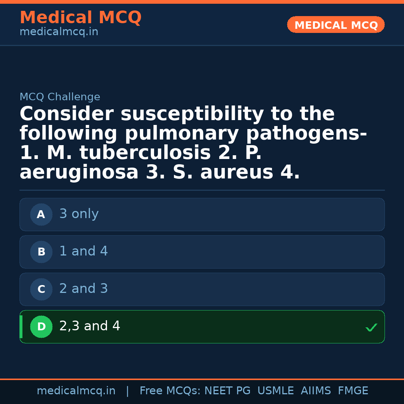The image size is (404, 404).
Task: Click the NEET PG footer item
Action: (227, 390)
